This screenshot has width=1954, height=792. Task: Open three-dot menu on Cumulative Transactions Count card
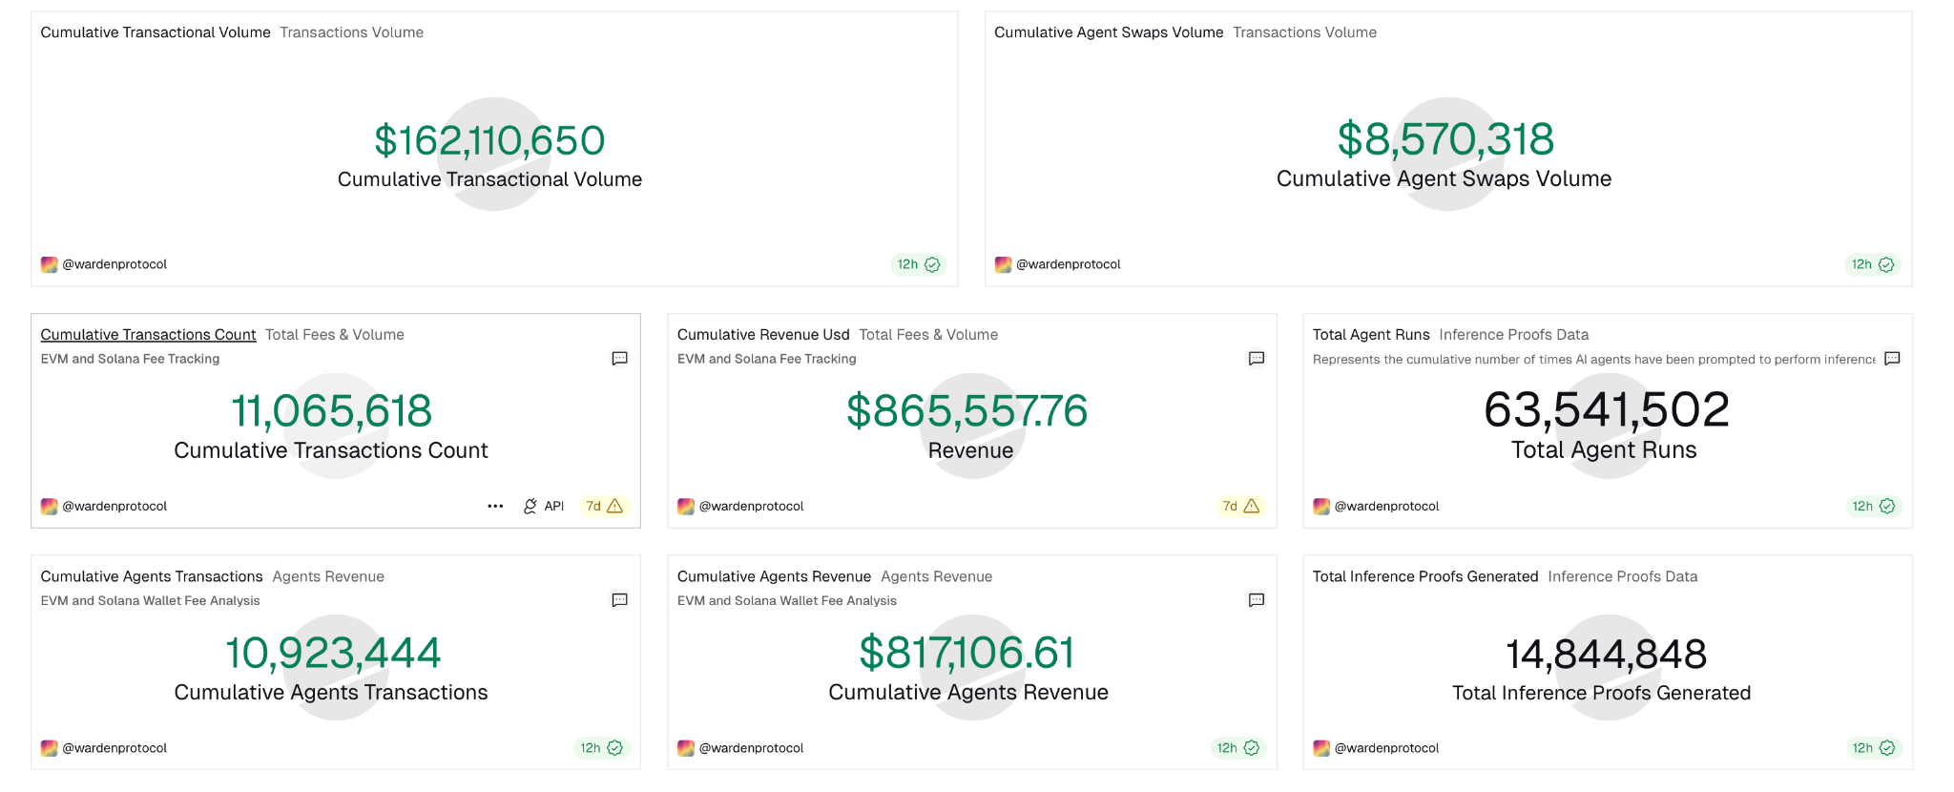pos(495,506)
